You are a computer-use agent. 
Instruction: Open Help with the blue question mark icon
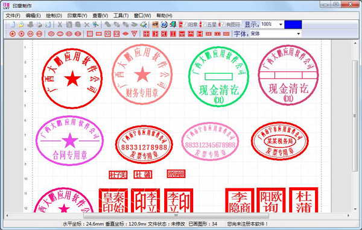click(164, 25)
